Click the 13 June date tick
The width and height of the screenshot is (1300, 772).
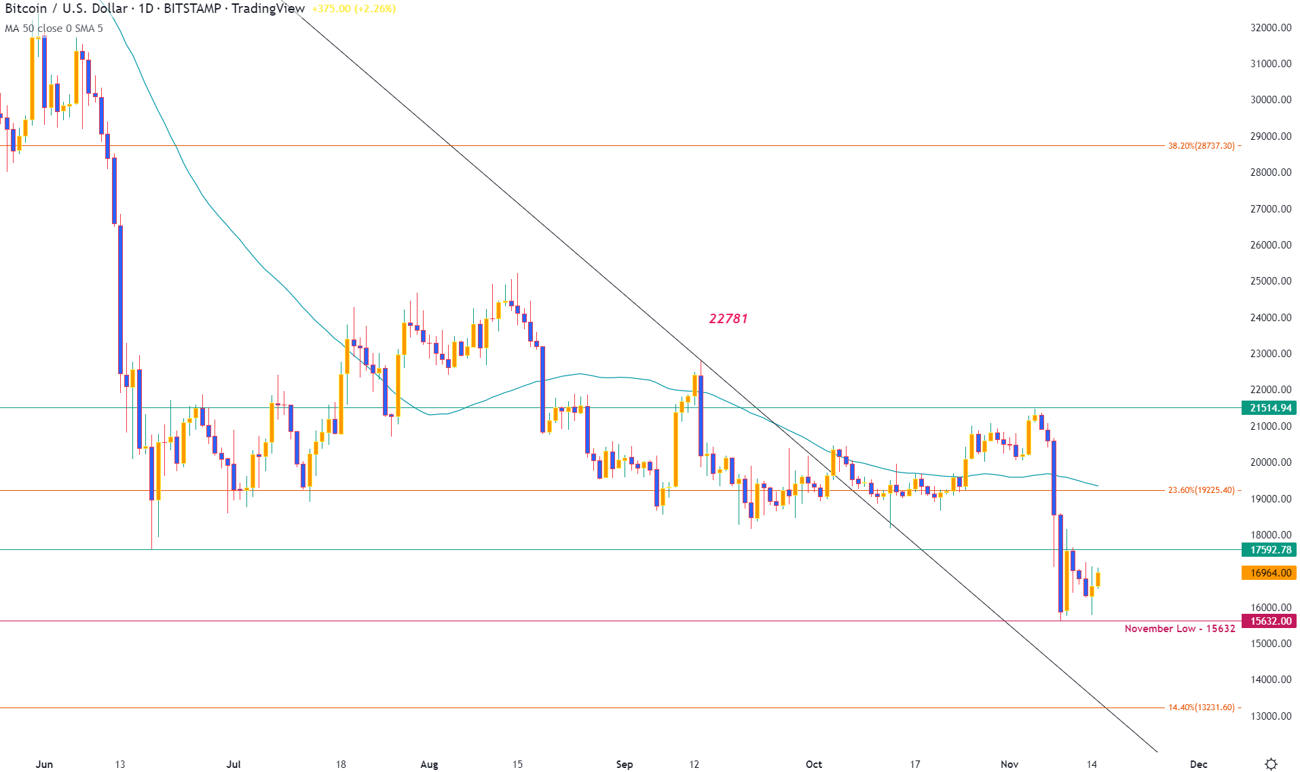point(120,765)
